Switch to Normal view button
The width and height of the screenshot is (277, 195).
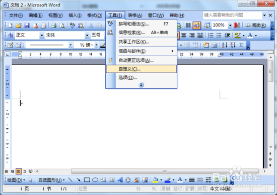tap(7, 171)
